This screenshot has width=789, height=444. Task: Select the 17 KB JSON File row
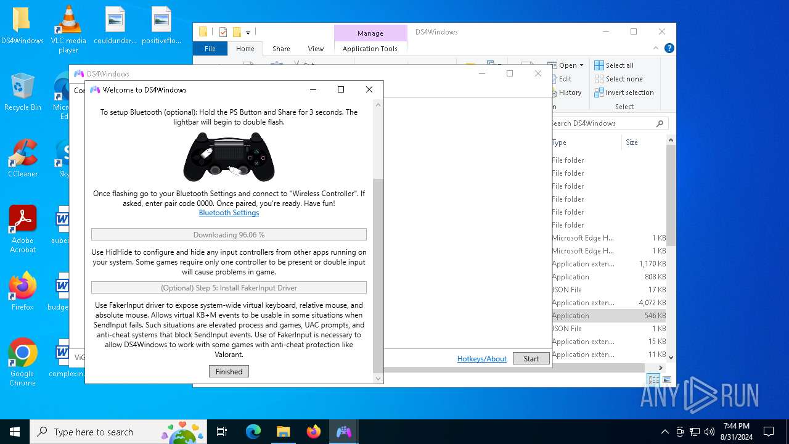point(608,290)
